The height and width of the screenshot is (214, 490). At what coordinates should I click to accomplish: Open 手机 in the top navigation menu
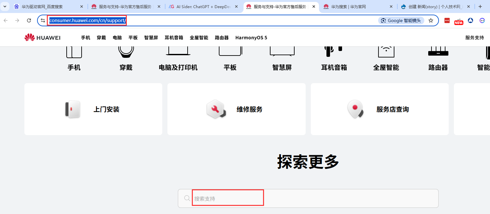pos(86,38)
